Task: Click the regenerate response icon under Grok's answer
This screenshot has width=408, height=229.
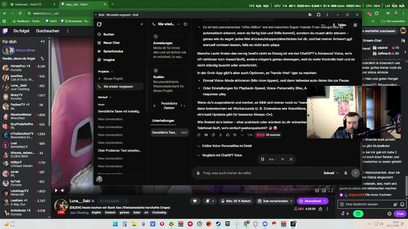Action: coord(199,135)
